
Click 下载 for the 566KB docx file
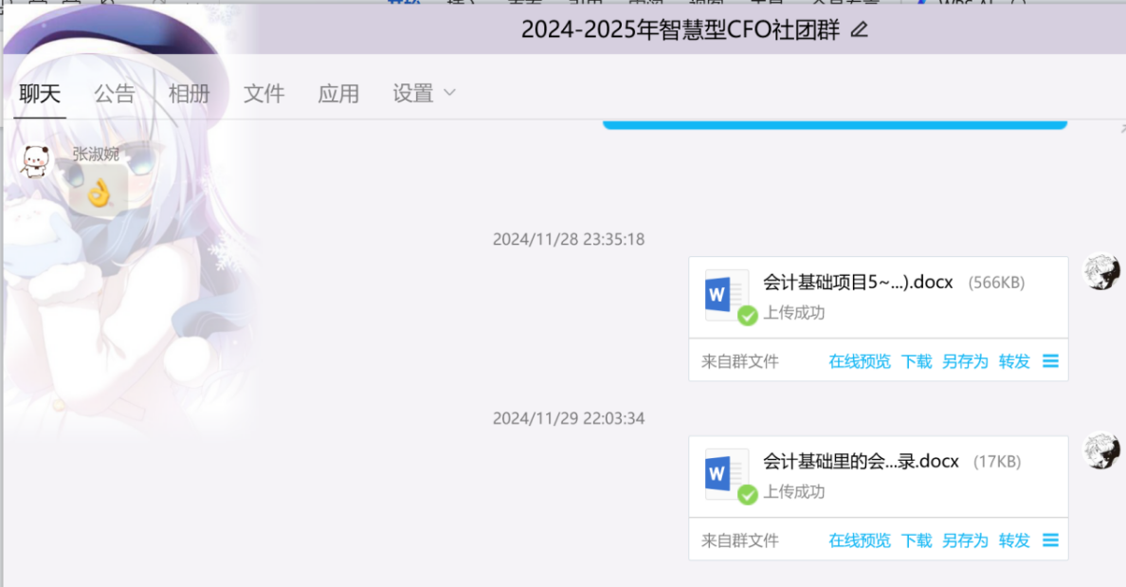(917, 361)
